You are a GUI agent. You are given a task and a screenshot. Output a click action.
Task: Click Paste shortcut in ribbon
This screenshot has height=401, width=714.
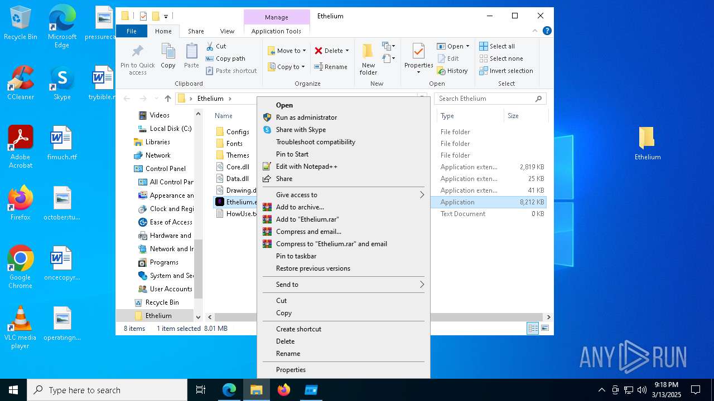pyautogui.click(x=231, y=71)
